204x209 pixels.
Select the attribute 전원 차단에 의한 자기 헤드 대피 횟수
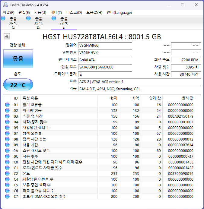(x=53, y=162)
